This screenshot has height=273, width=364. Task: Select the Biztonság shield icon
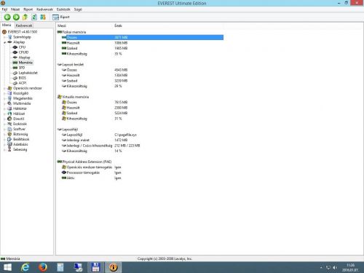point(9,134)
